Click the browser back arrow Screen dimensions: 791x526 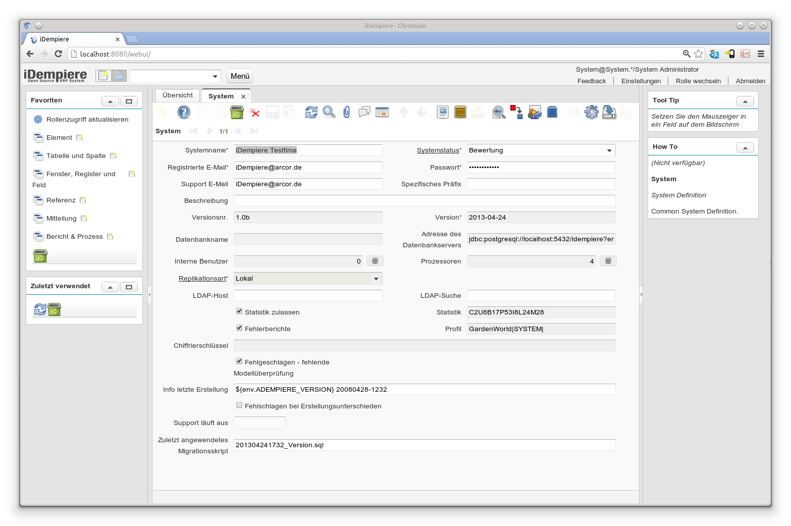[30, 54]
